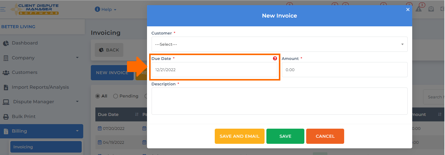Select the All radio button
The image size is (445, 155).
[98, 96]
